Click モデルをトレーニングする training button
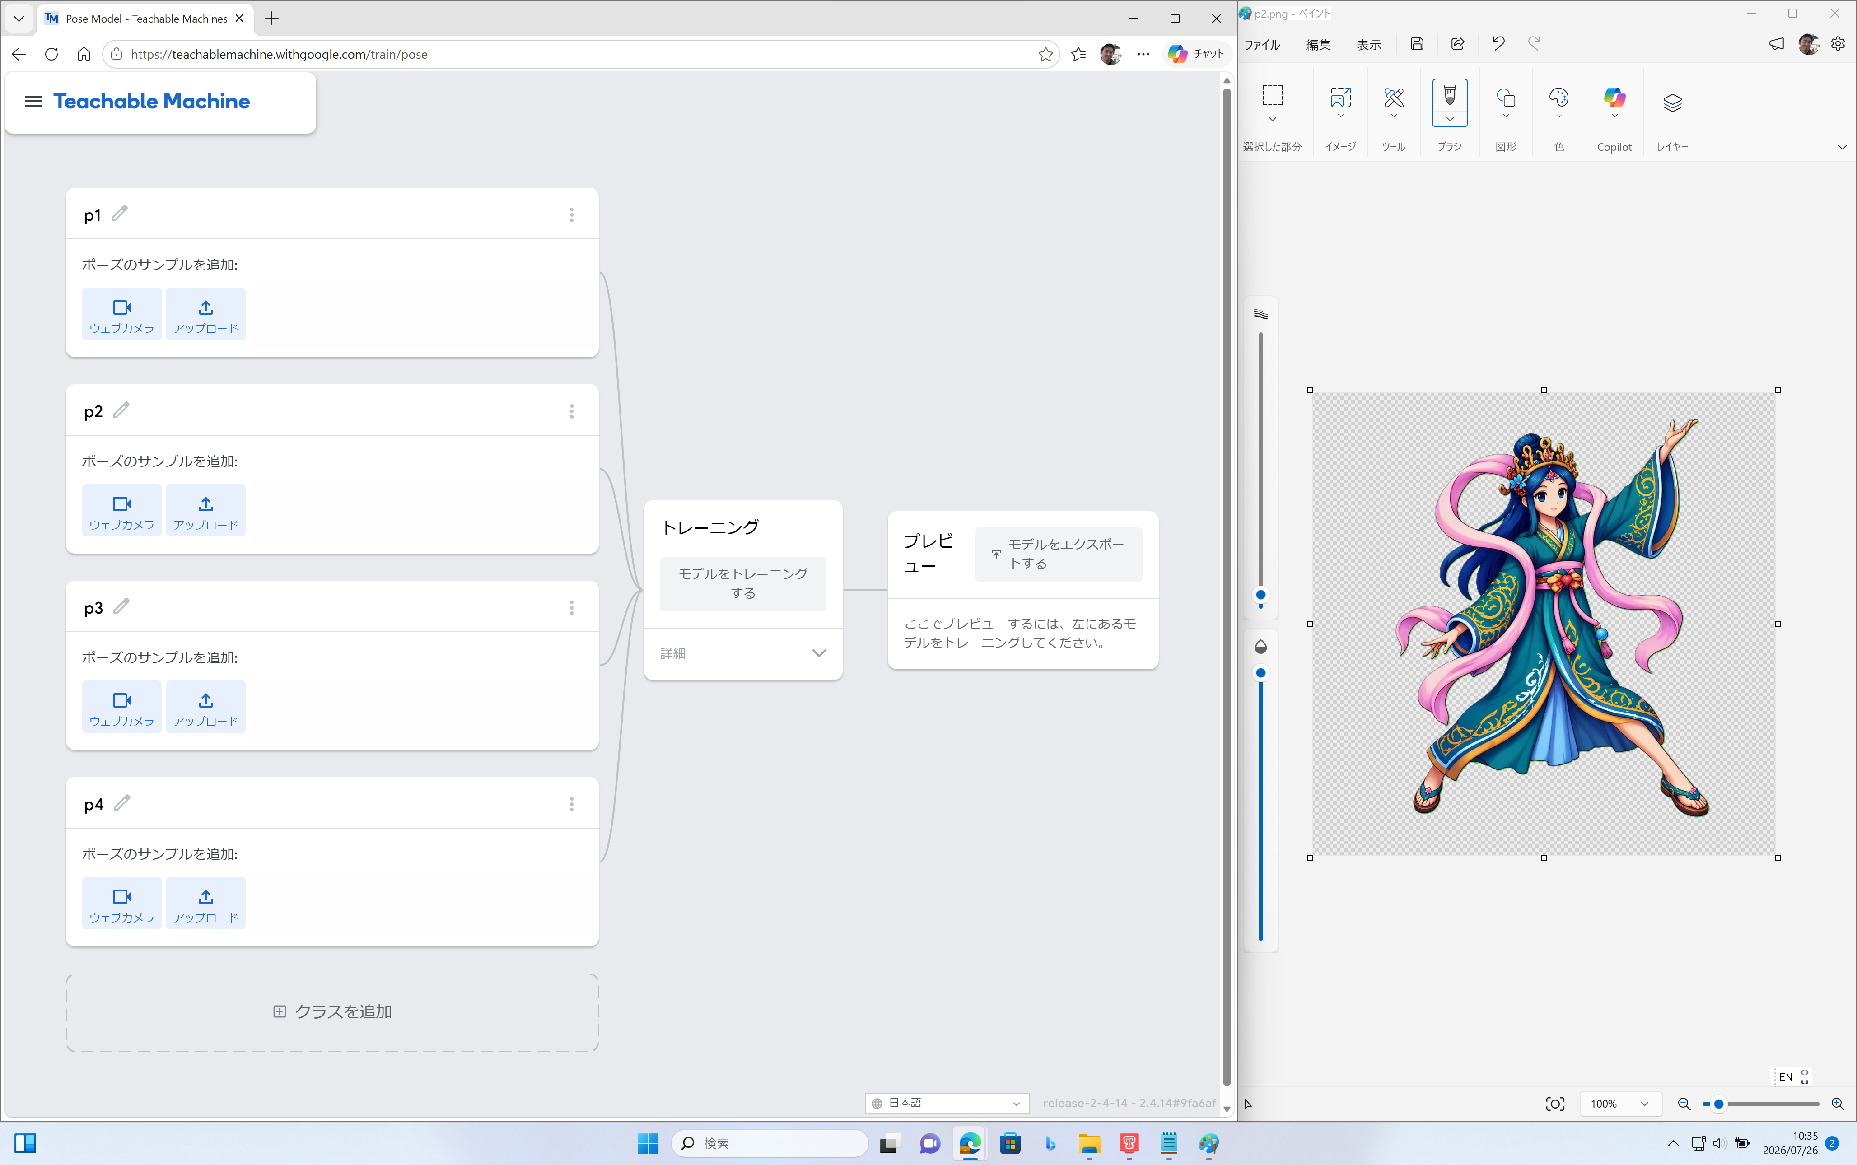The image size is (1857, 1165). (x=743, y=584)
